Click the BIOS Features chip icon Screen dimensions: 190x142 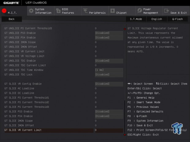click(x=58, y=11)
